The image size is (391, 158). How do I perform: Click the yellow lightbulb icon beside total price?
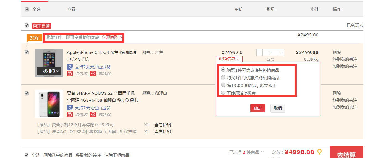[x=320, y=152]
